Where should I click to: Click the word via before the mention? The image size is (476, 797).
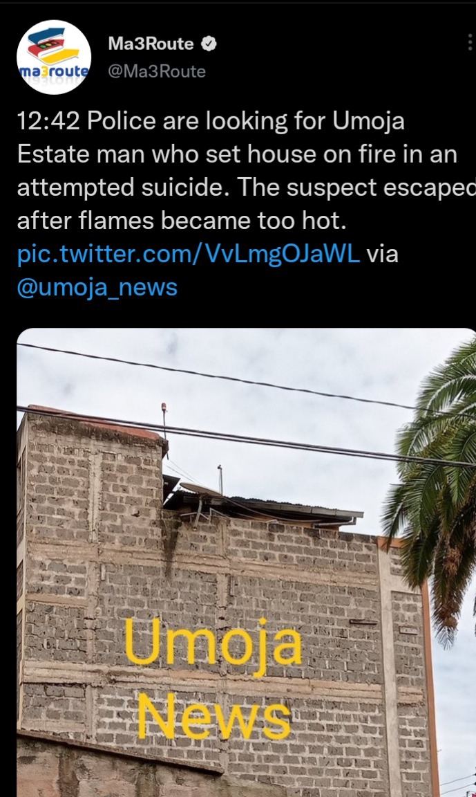point(383,254)
